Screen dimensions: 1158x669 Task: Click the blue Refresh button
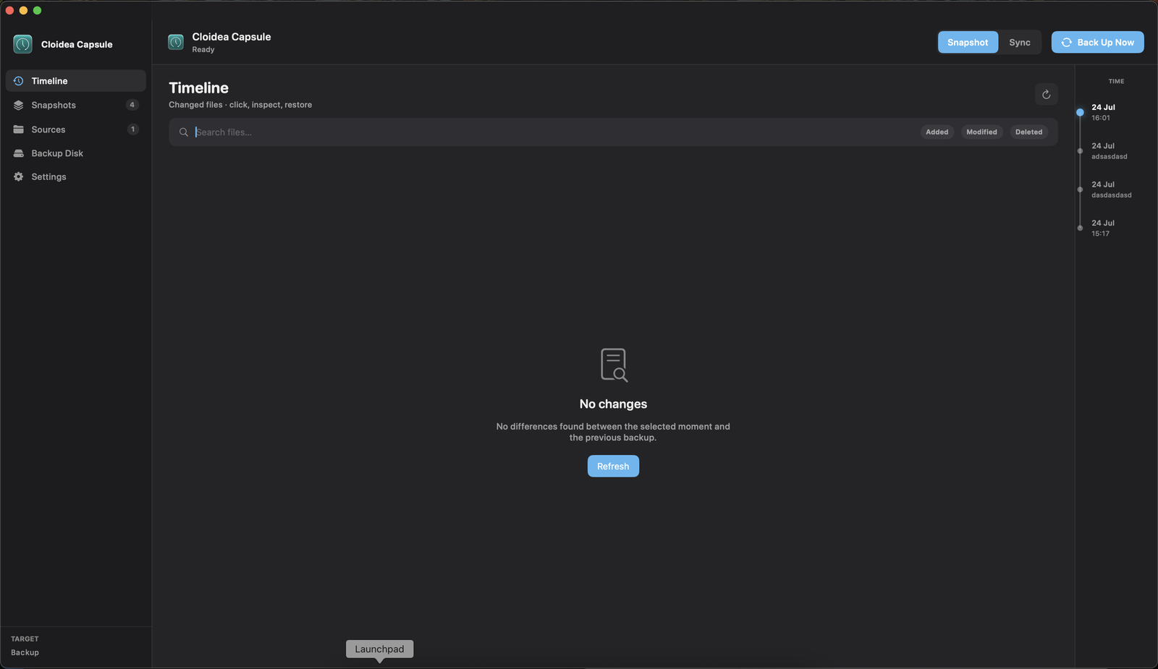(x=613, y=466)
